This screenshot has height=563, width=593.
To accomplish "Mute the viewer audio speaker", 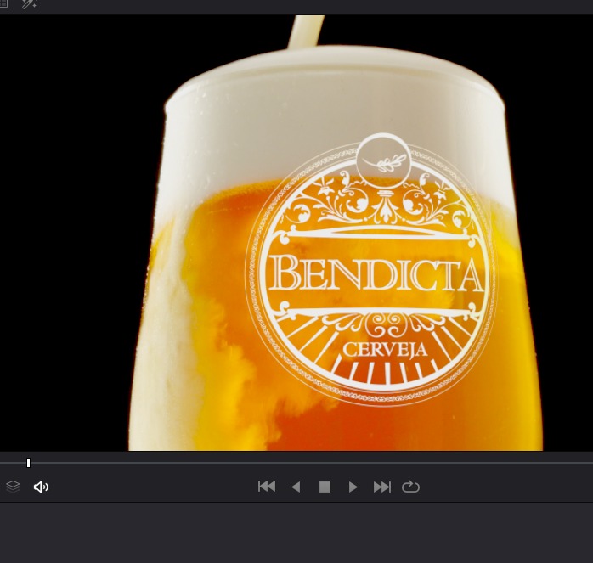I will point(41,487).
